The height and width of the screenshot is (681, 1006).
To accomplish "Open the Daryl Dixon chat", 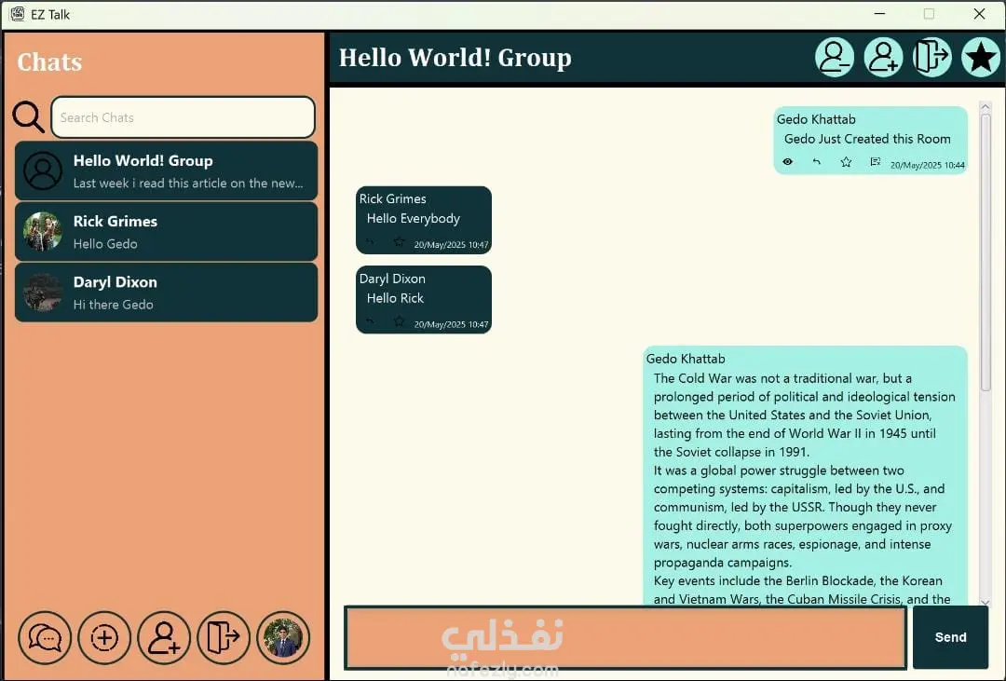I will coord(166,292).
